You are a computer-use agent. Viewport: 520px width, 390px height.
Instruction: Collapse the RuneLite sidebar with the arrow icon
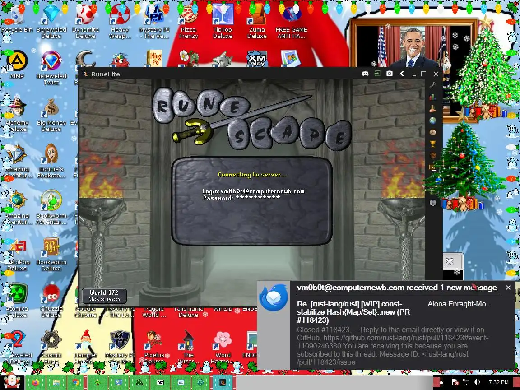[x=402, y=74]
